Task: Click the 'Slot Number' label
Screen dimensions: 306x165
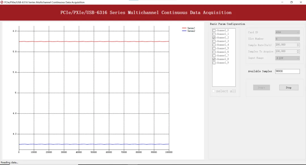Action: coord(256,39)
